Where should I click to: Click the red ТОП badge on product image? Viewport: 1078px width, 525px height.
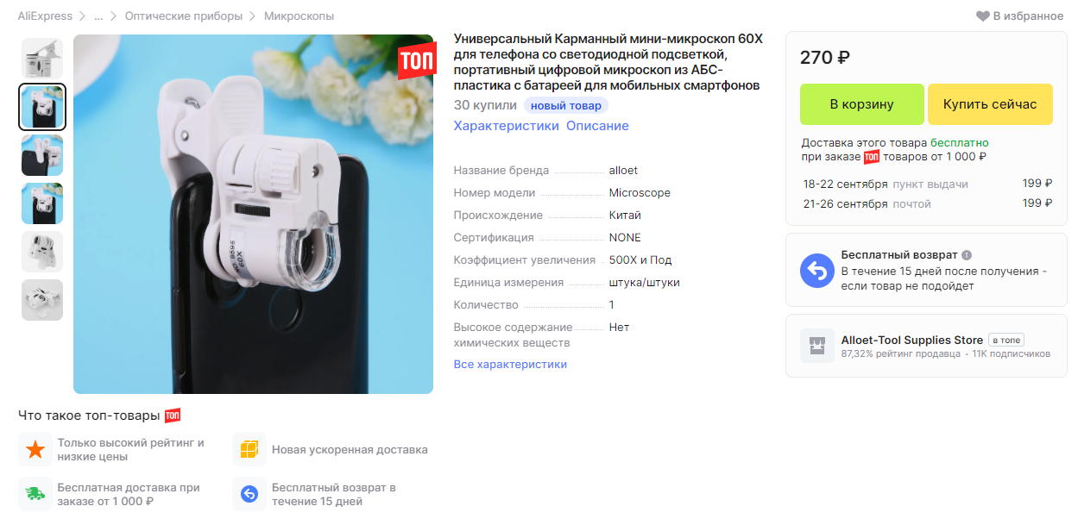point(417,61)
